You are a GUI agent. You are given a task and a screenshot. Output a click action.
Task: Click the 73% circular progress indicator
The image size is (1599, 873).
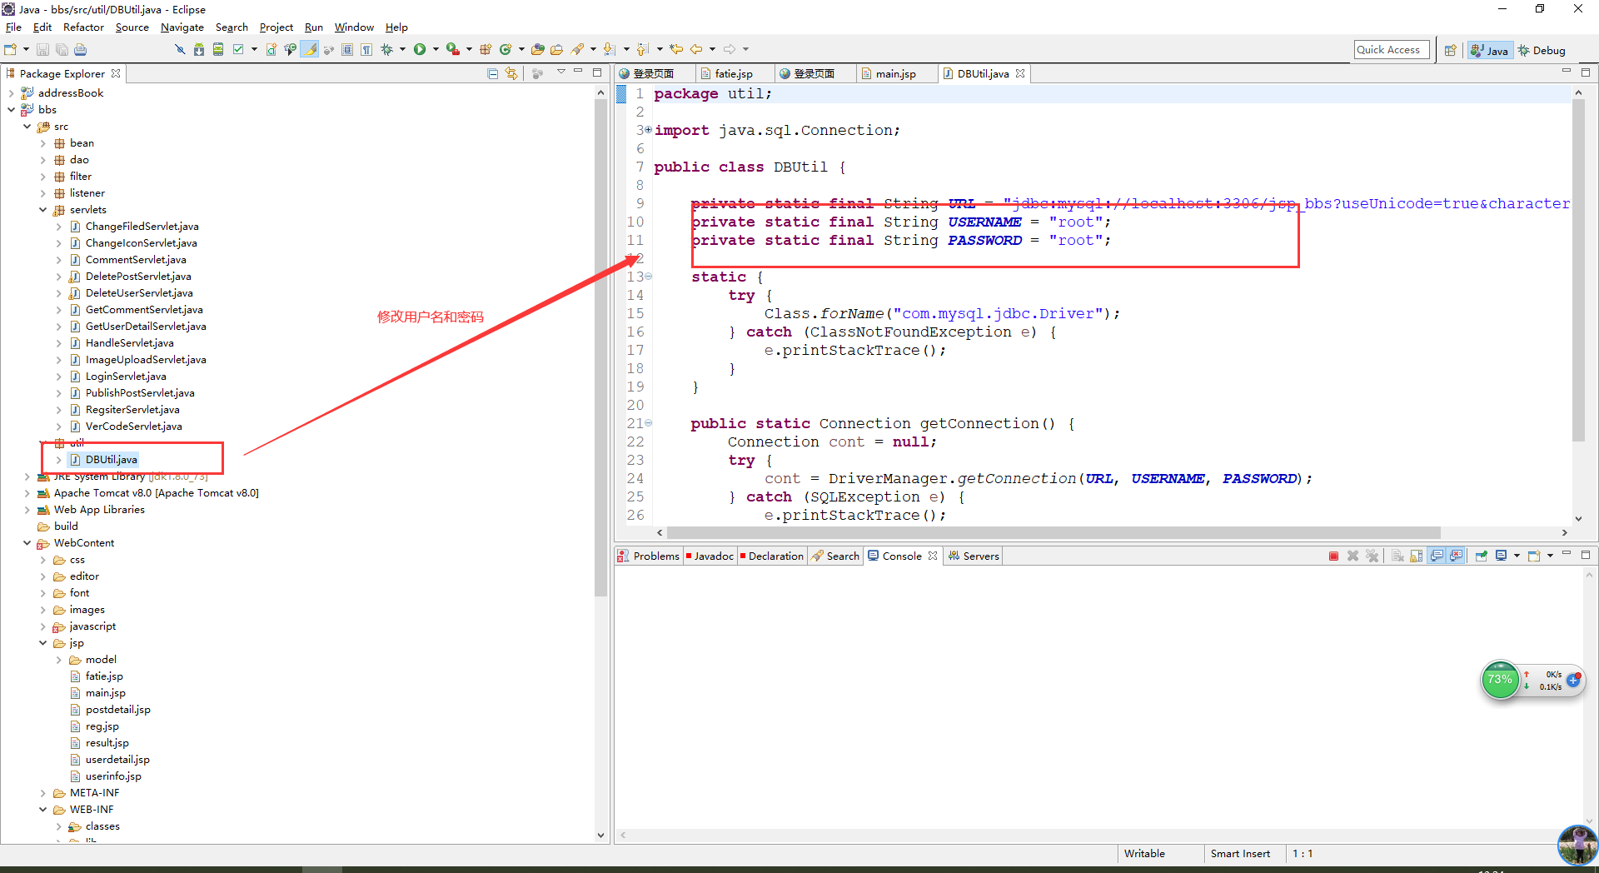(1500, 680)
